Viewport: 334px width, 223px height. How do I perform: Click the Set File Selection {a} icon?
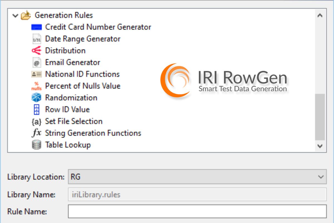(36, 122)
